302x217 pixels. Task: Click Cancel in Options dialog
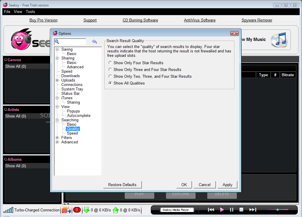(x=205, y=185)
